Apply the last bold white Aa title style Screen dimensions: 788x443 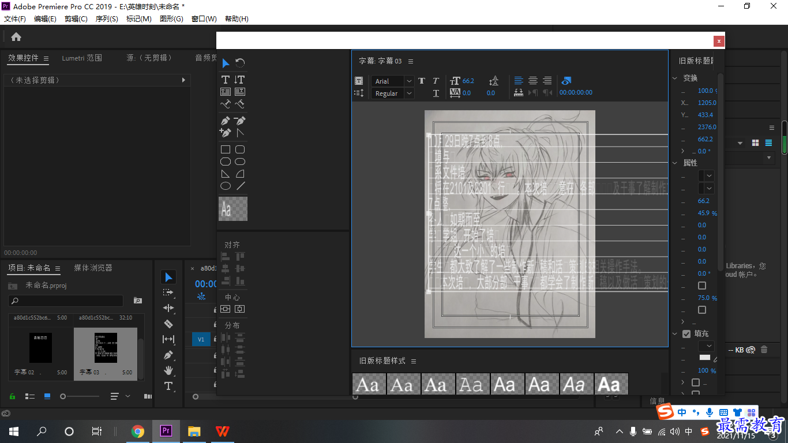point(611,384)
